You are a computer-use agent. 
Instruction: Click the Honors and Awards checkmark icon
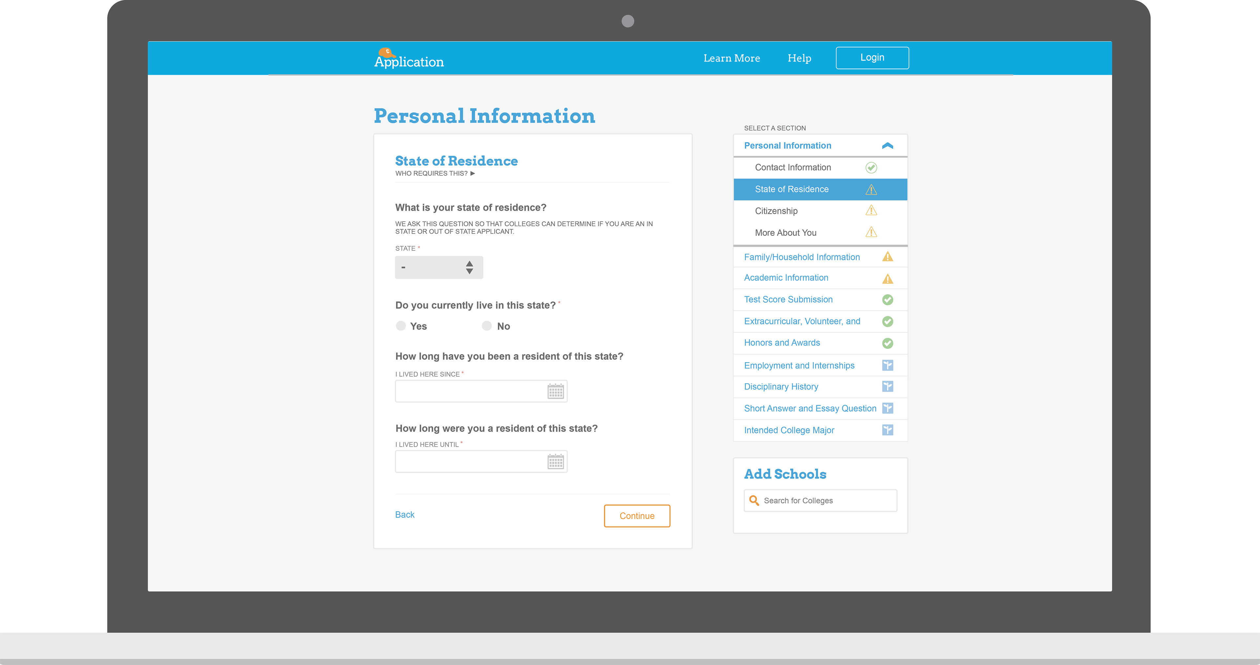click(x=887, y=343)
